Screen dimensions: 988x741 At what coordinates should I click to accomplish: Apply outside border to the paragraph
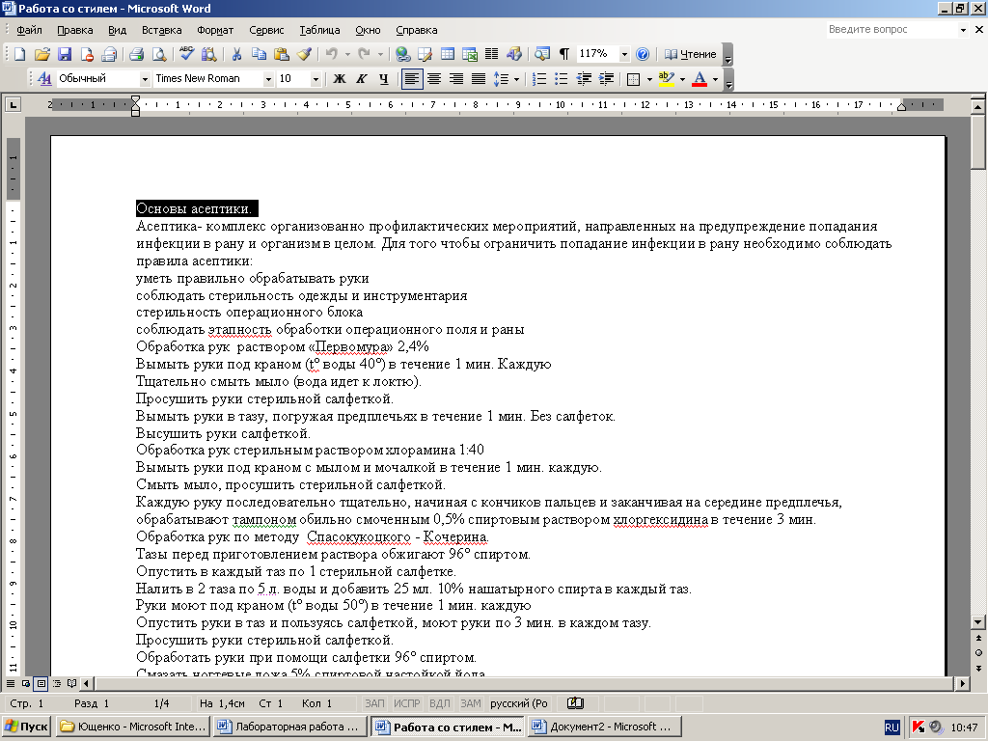(633, 79)
